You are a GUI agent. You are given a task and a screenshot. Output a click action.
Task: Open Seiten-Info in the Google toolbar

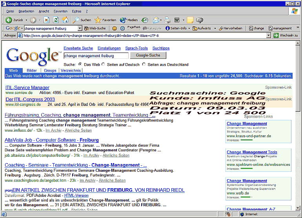click(176, 28)
